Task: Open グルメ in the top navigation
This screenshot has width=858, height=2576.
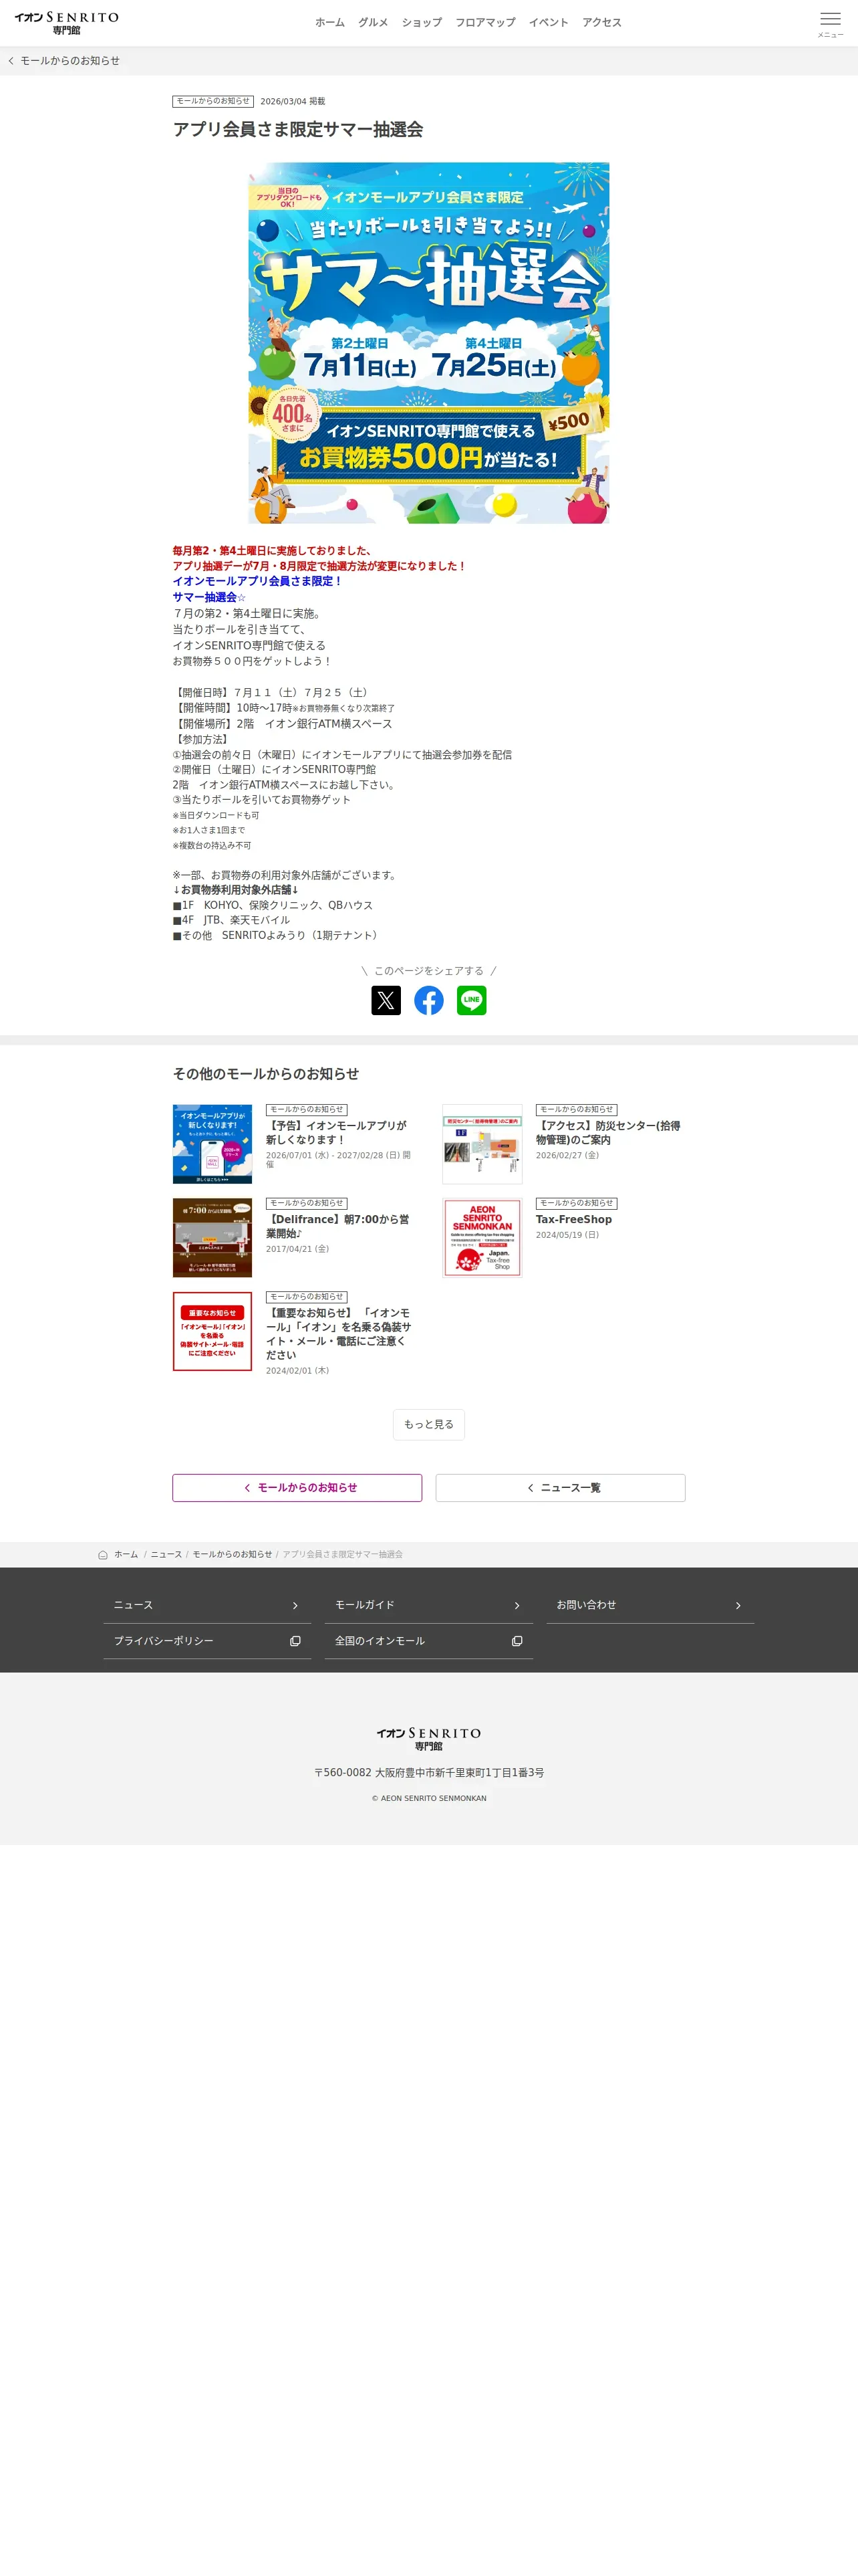Action: click(x=373, y=23)
